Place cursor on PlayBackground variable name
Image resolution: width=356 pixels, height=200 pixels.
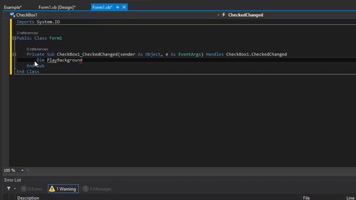pos(65,60)
